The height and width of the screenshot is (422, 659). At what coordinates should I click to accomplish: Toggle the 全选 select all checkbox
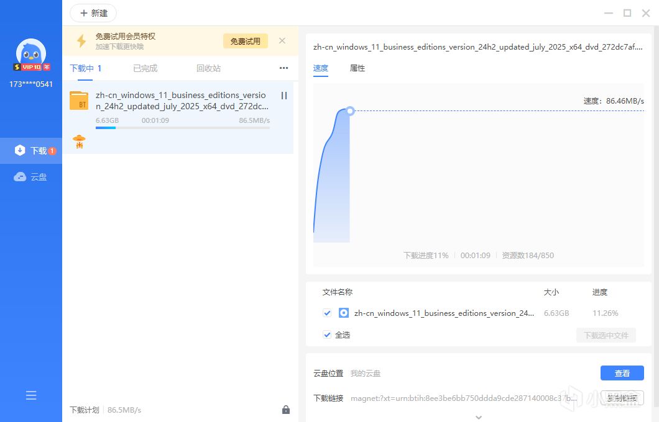coord(327,334)
